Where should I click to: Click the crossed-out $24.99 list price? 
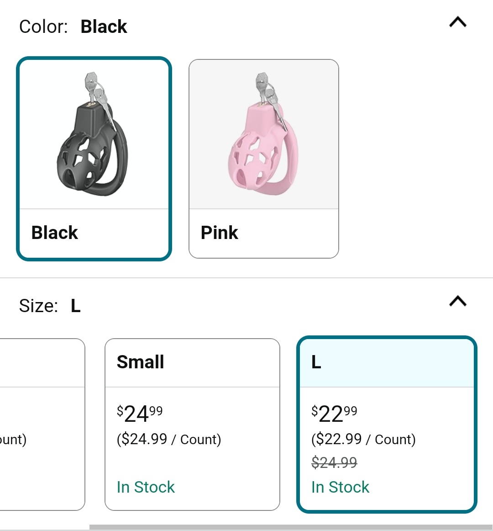pos(334,462)
